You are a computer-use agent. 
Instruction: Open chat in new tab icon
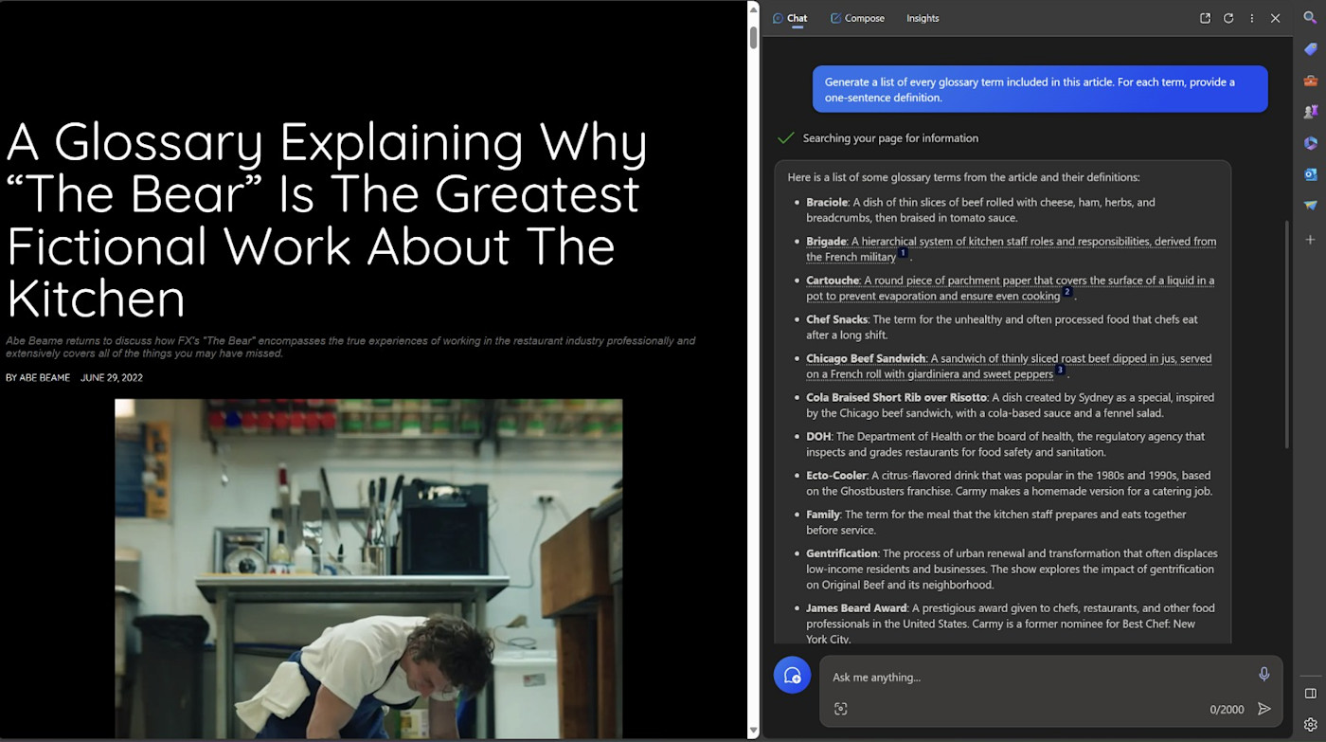tap(1205, 18)
